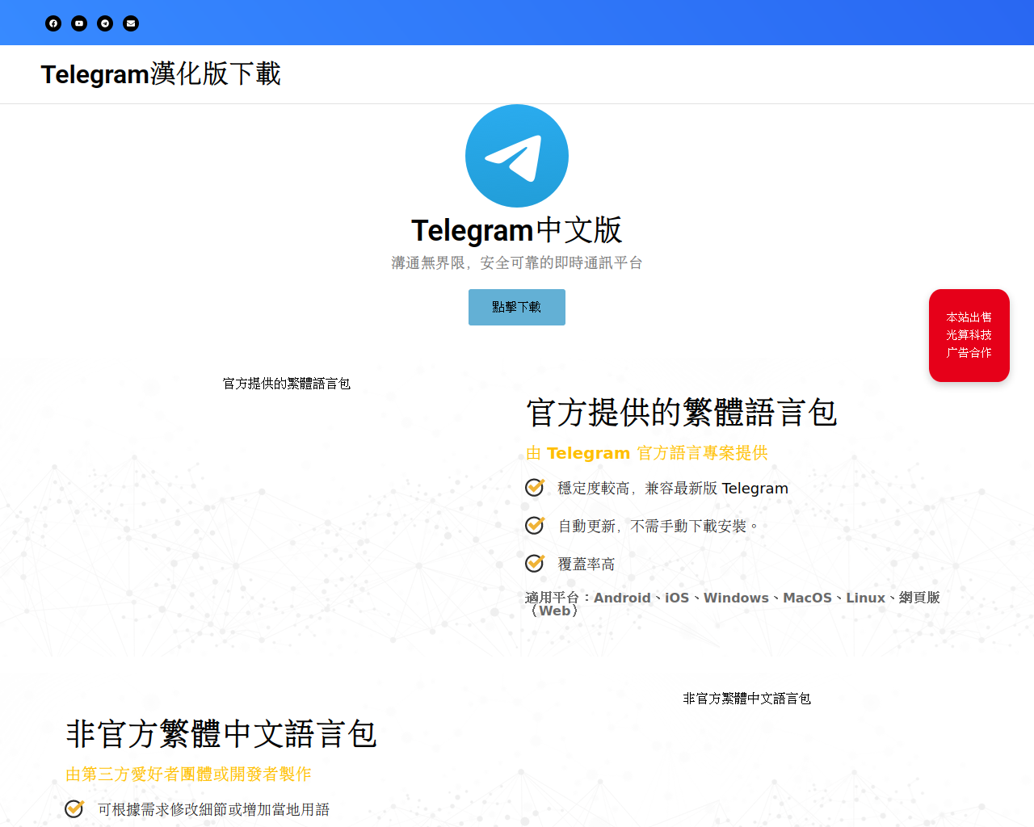
Task: Click 本站出售 in the red floating box
Action: point(969,317)
